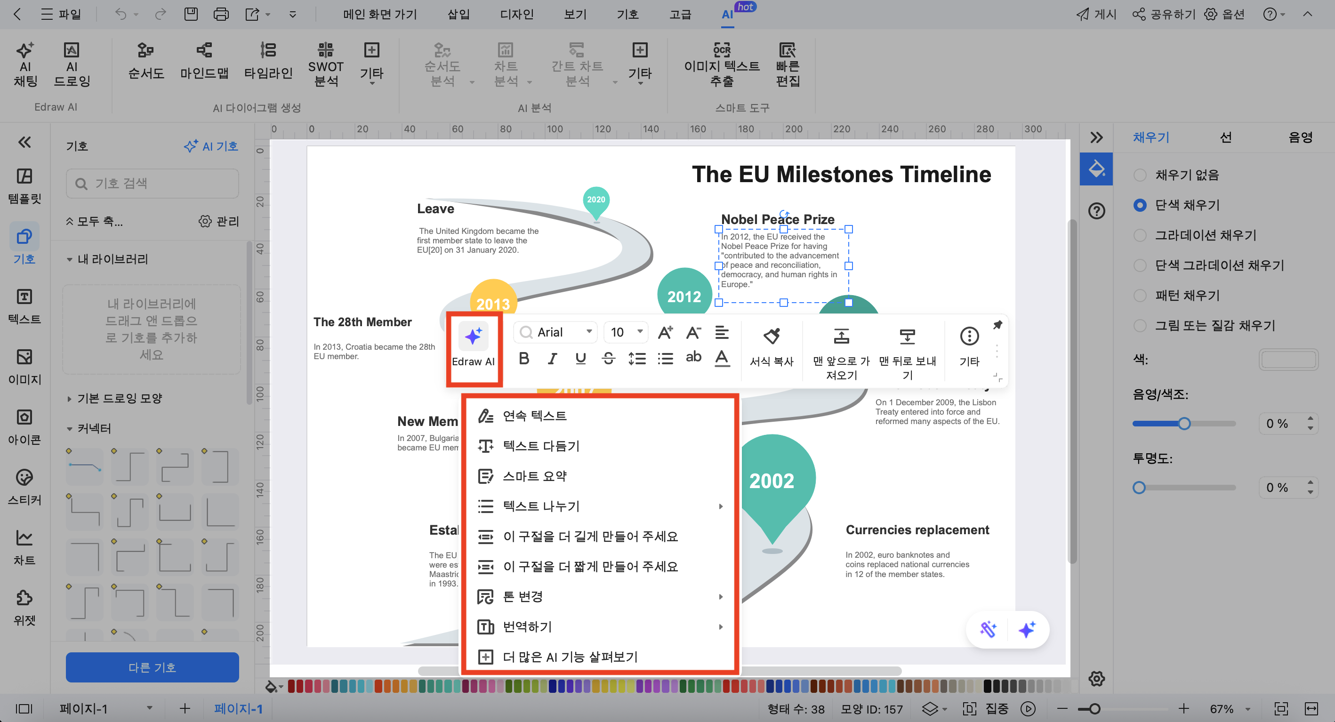Click 서식 복사 format painter
The image size is (1335, 722).
click(772, 347)
